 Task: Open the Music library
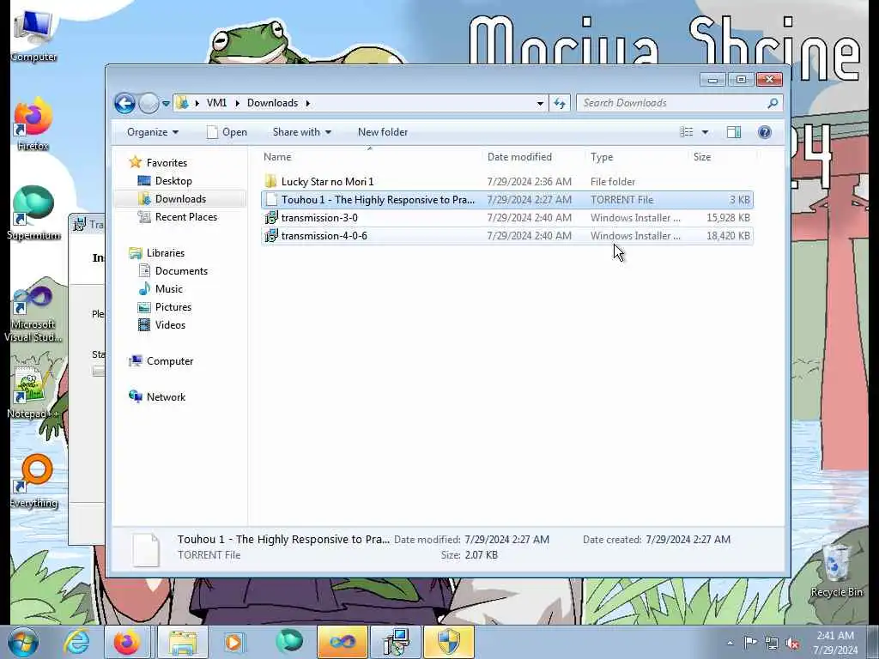click(168, 288)
